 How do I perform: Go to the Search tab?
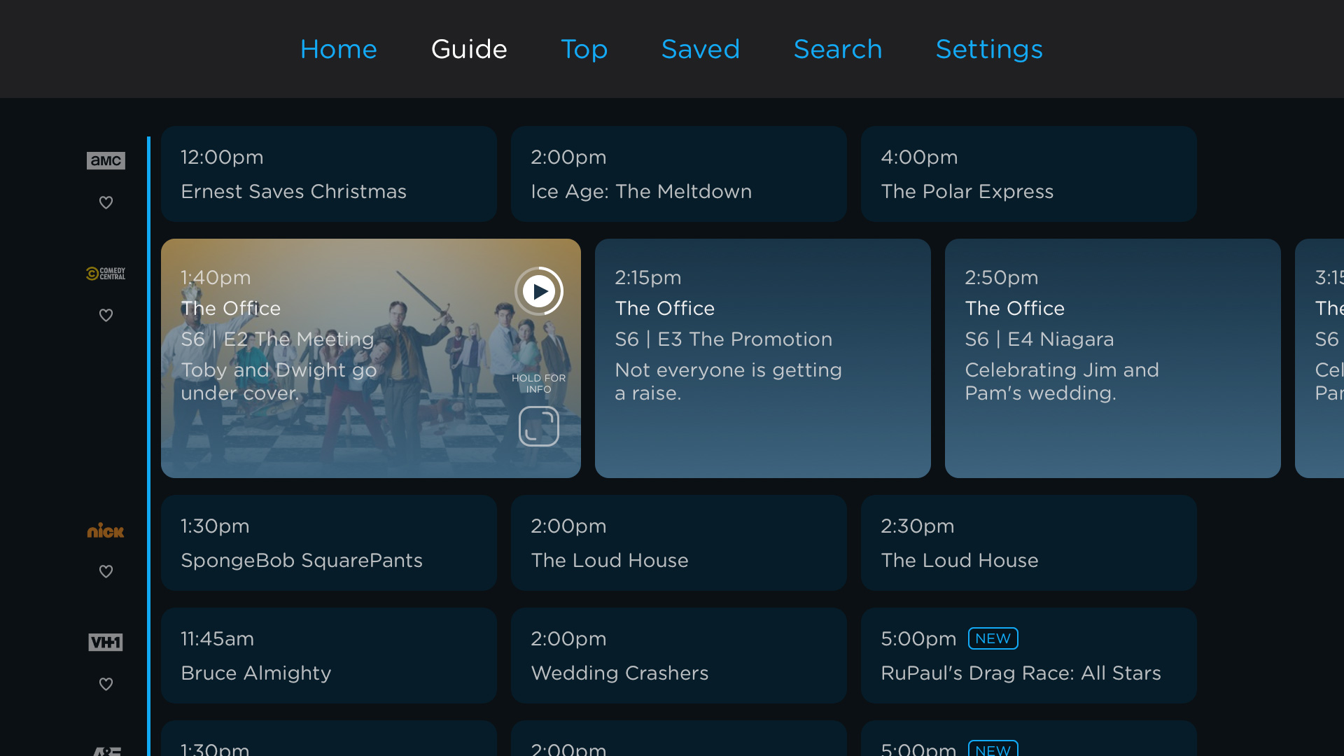pyautogui.click(x=838, y=49)
